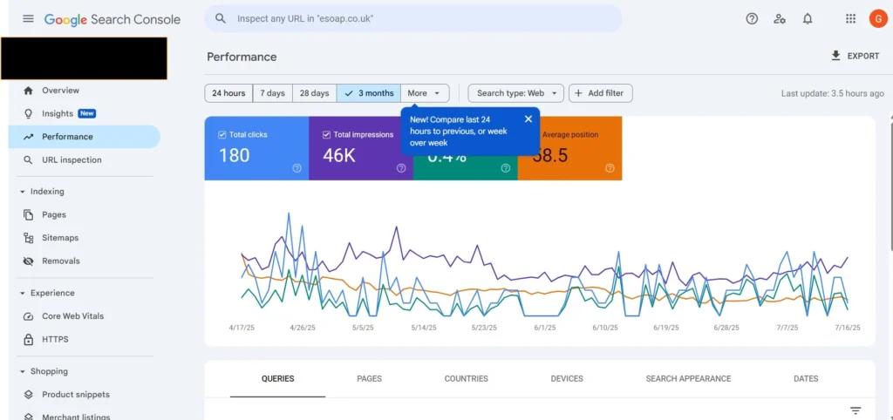Click the Export download icon
893x420 pixels.
(x=835, y=56)
